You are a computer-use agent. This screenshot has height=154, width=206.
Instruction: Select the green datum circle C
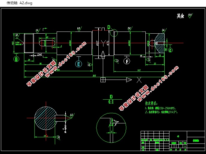[170, 50]
